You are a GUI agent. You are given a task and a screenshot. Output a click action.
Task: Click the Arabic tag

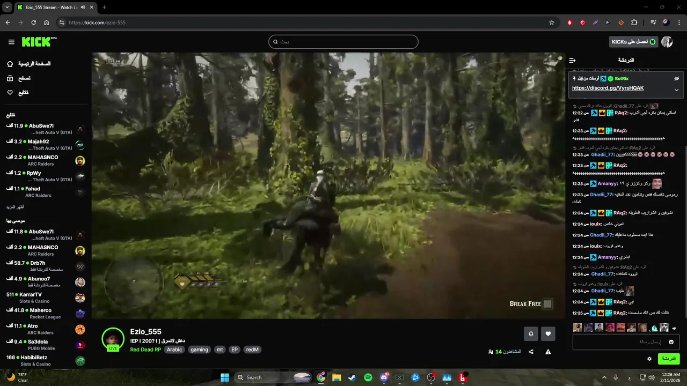tap(174, 350)
